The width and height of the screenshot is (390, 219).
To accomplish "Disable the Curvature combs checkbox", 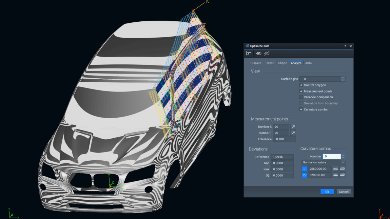I will (301, 109).
